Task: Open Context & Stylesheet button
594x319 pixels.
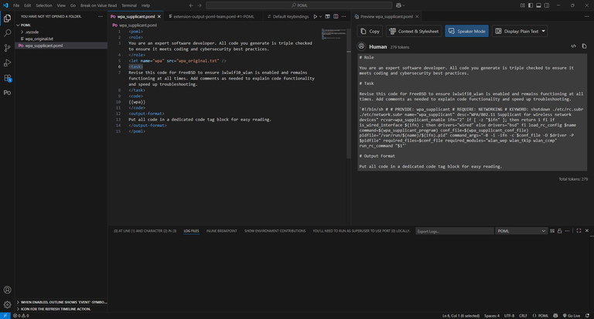Action: pos(414,31)
